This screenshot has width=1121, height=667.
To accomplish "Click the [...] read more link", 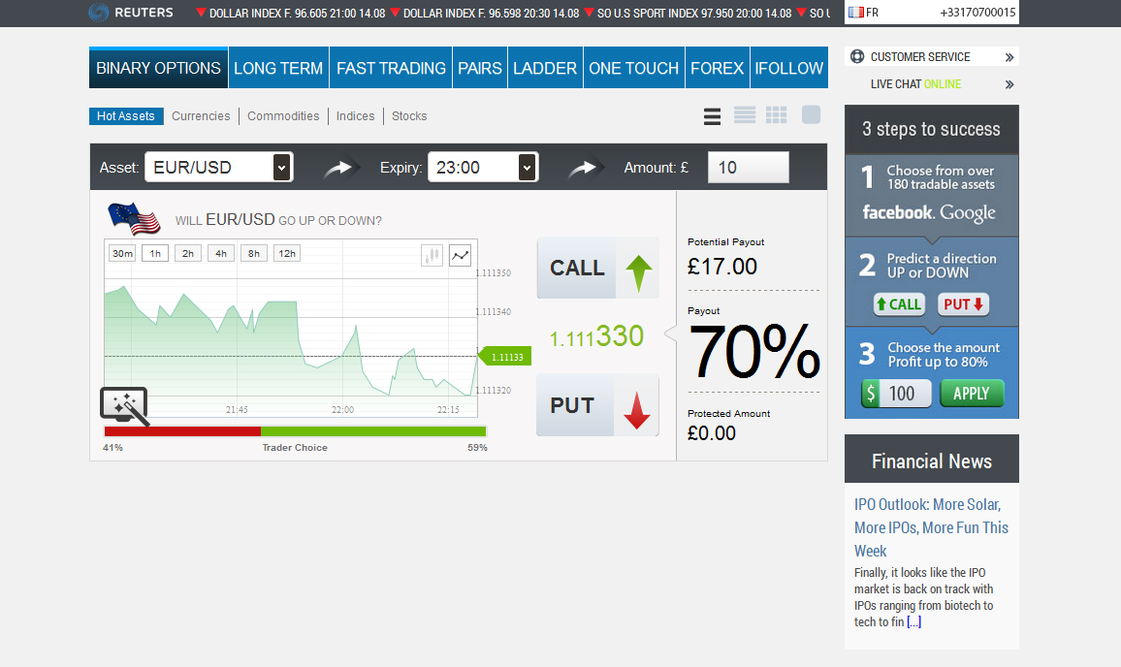I will pyautogui.click(x=913, y=622).
